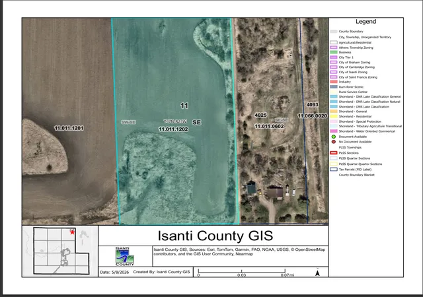Image resolution: width=423 pixels, height=297 pixels.
Task: Click the Athens Township Zoning purple symbol
Action: (334, 48)
